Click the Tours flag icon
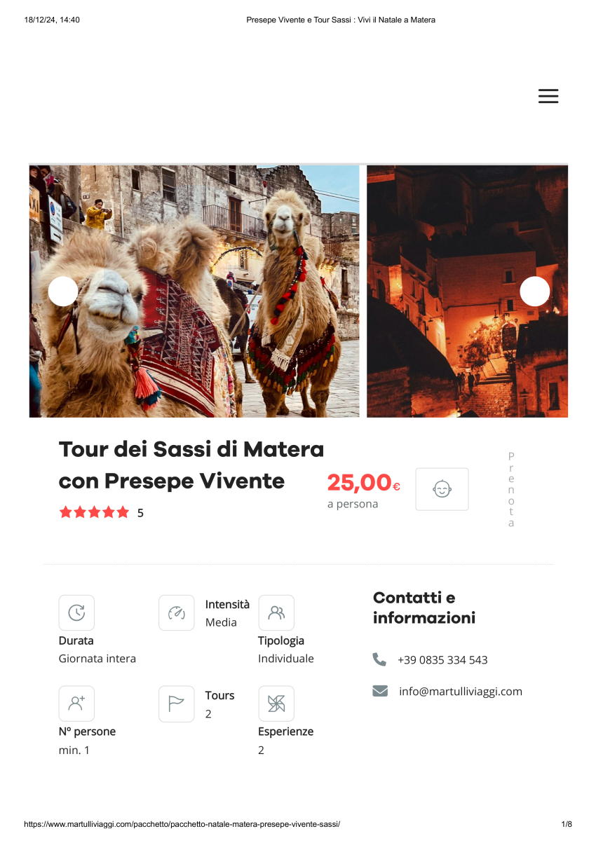The height and width of the screenshot is (843, 596). coord(177,704)
